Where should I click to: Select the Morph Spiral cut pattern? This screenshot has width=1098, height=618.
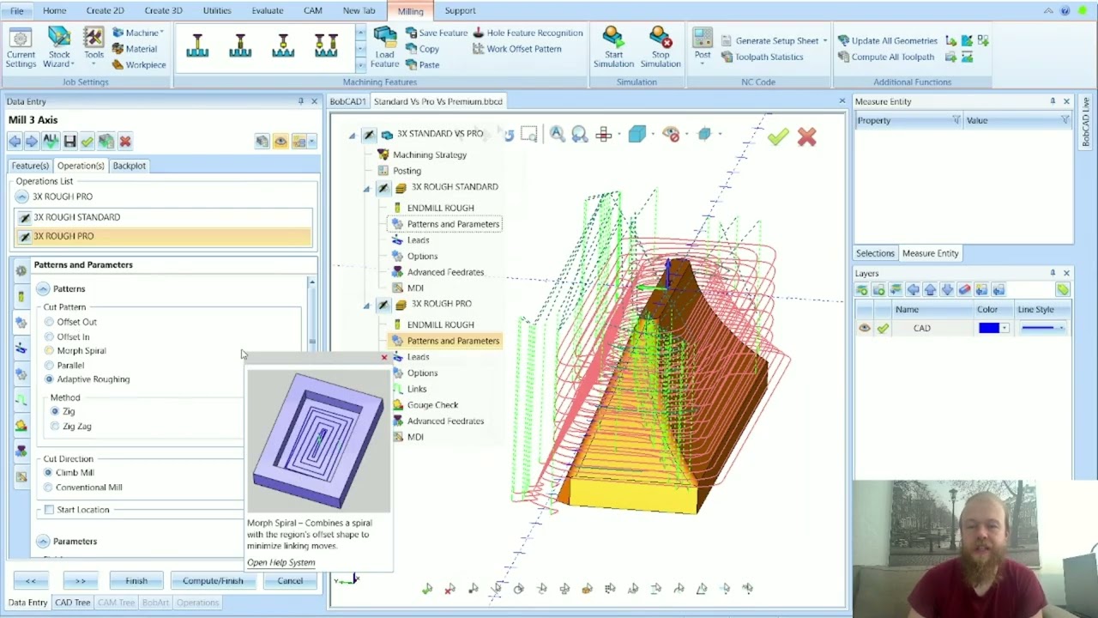click(49, 350)
